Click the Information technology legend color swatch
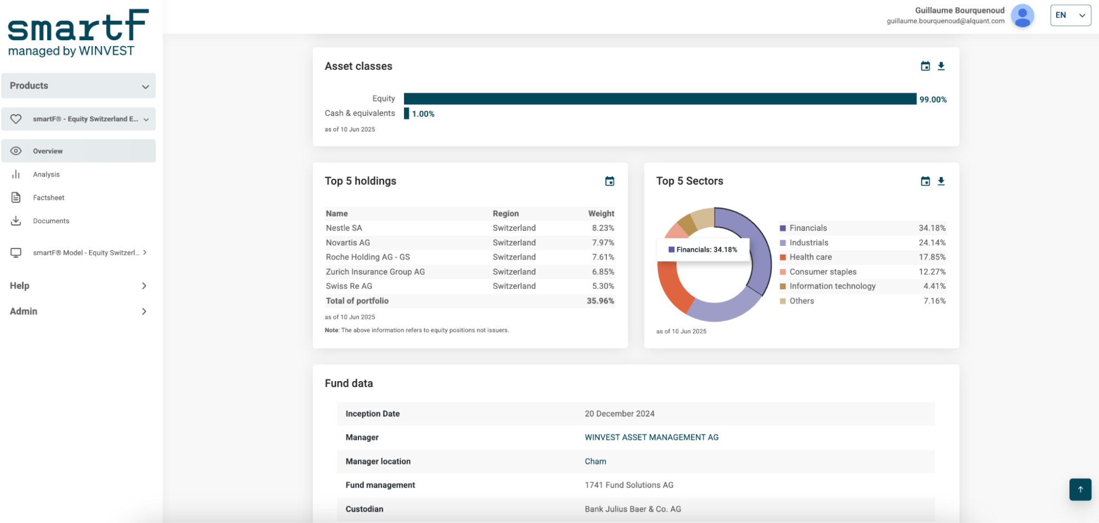1099x523 pixels. click(783, 287)
